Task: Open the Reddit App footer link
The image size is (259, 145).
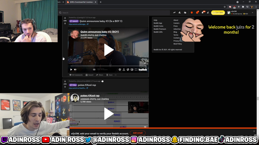Action: click(158, 23)
